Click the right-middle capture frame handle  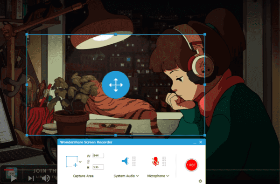click(x=205, y=85)
